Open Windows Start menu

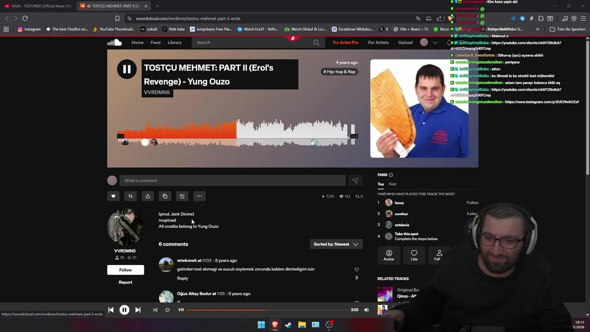[261, 325]
